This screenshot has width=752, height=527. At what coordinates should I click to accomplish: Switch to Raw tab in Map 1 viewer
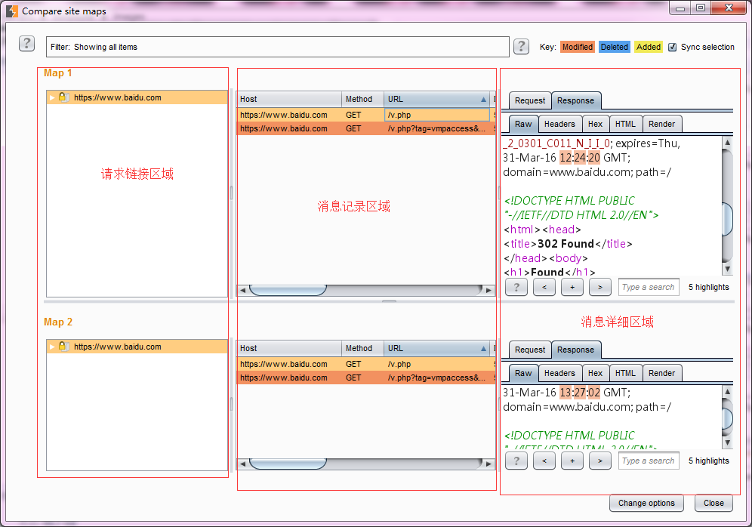523,124
